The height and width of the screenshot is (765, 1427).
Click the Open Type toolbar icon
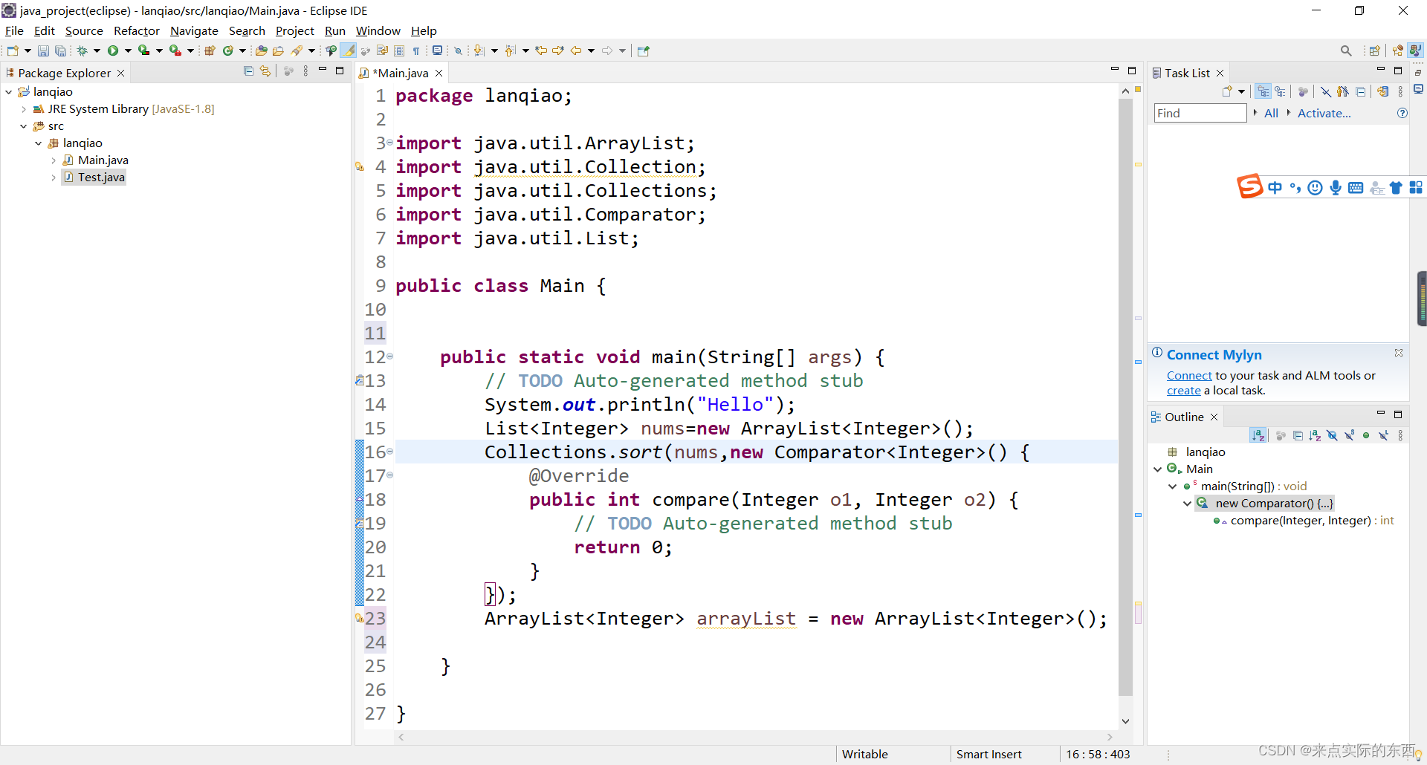[x=261, y=51]
